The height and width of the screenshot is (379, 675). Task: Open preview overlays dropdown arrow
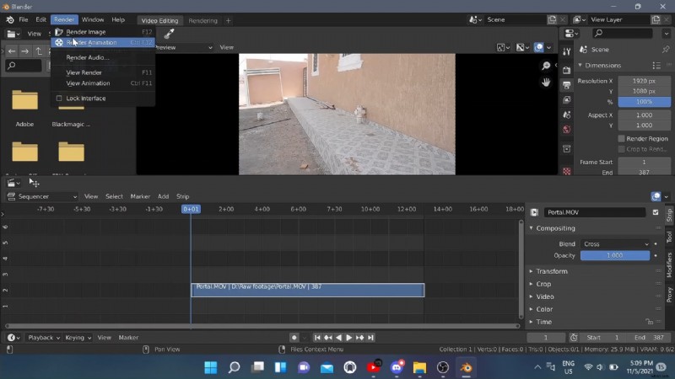(x=548, y=47)
